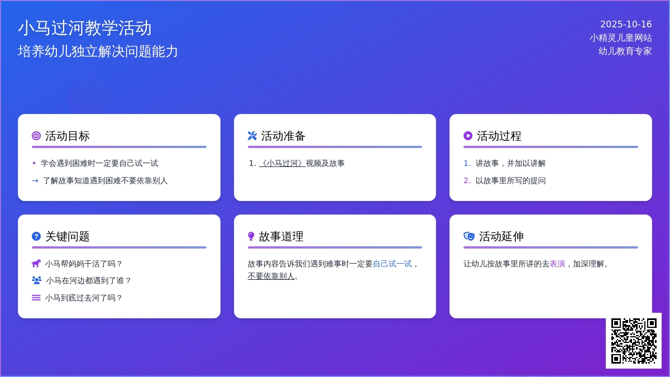
Task: Click the purple 表演 highlighted text
Action: click(557, 264)
